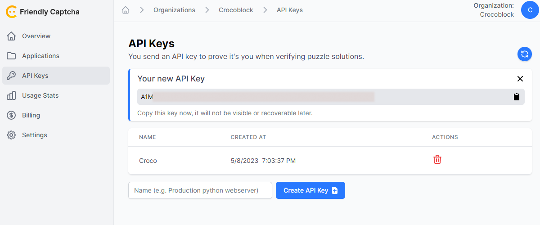Click the Croco key row name
This screenshot has width=540, height=225.
click(x=148, y=161)
